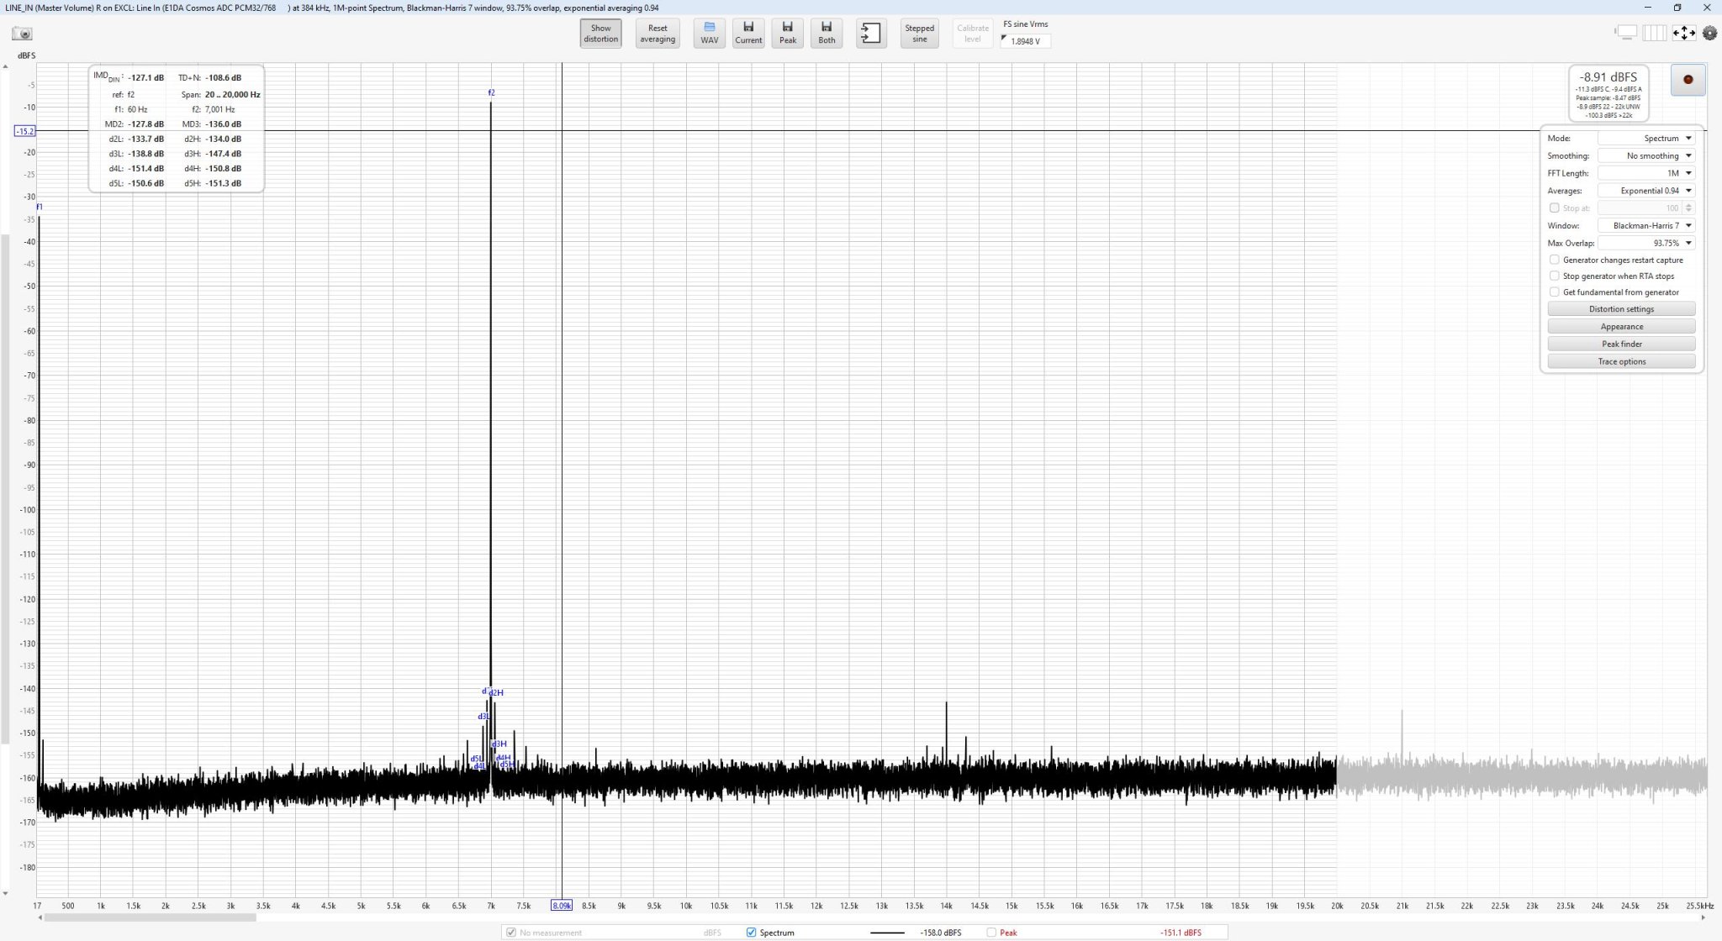The height and width of the screenshot is (941, 1722).
Task: Click the Spectrum trace line sample
Action: point(887,933)
